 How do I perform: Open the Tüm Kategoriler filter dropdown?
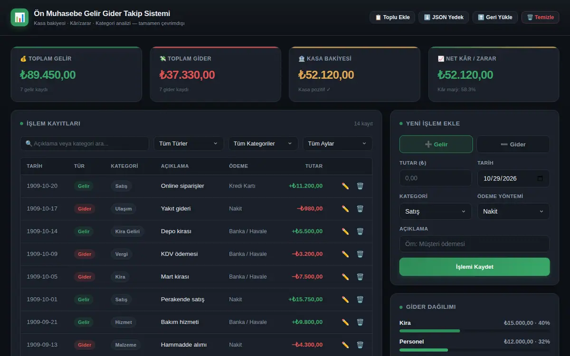263,143
